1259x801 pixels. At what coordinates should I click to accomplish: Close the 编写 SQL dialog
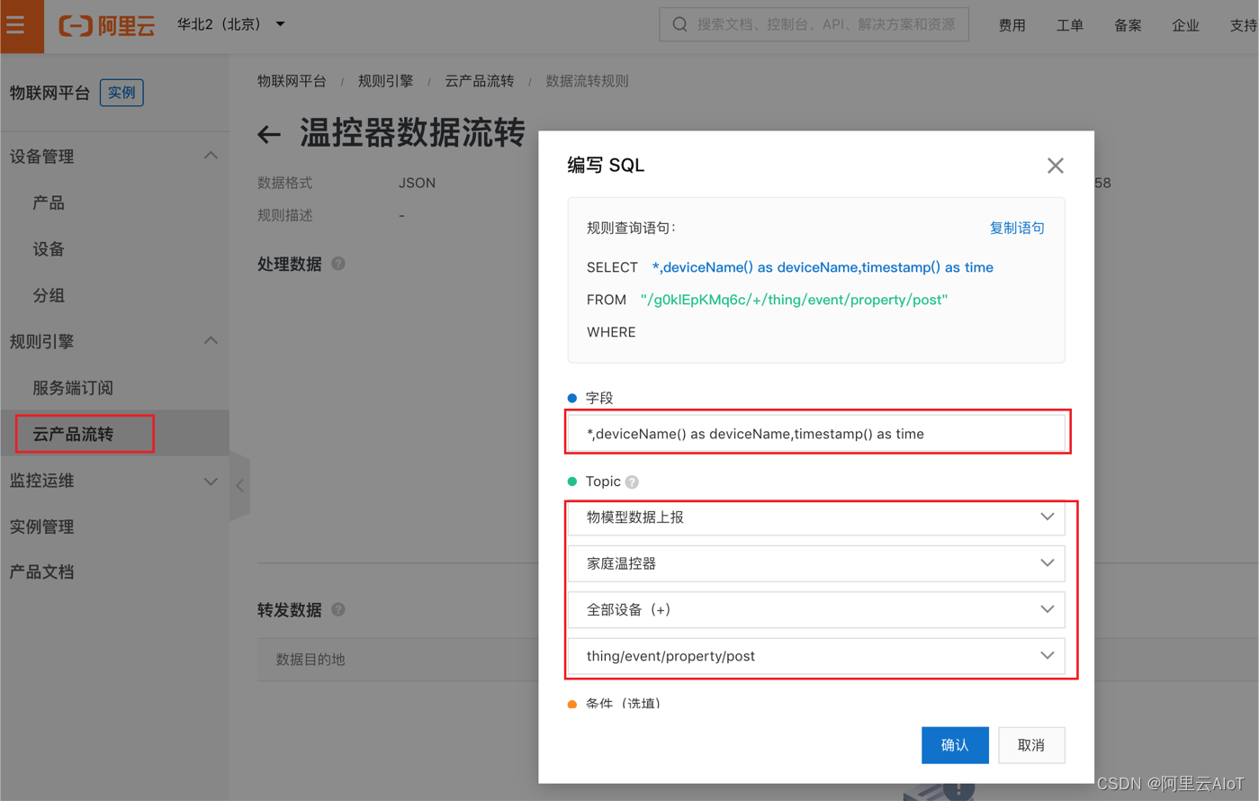(x=1056, y=166)
